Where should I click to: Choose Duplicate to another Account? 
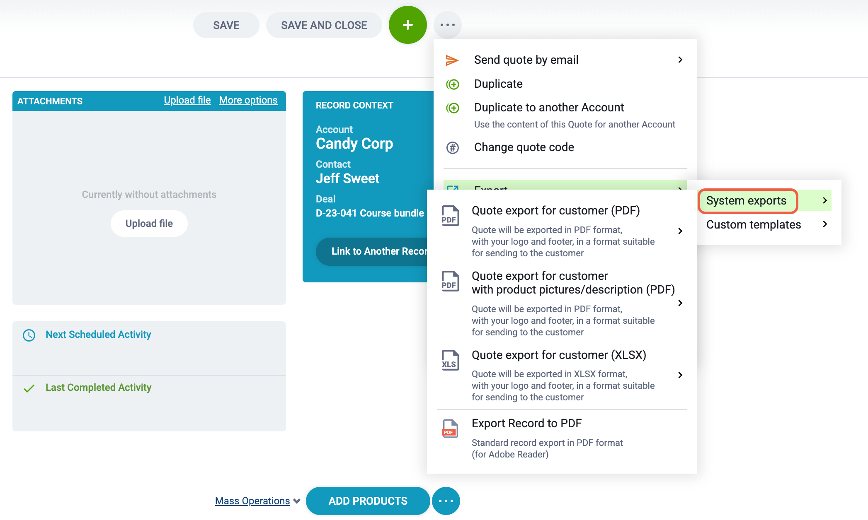(x=549, y=108)
